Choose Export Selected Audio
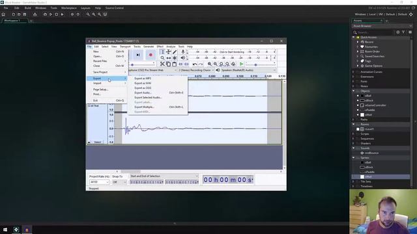This screenshot has width=417, height=234. (148, 97)
